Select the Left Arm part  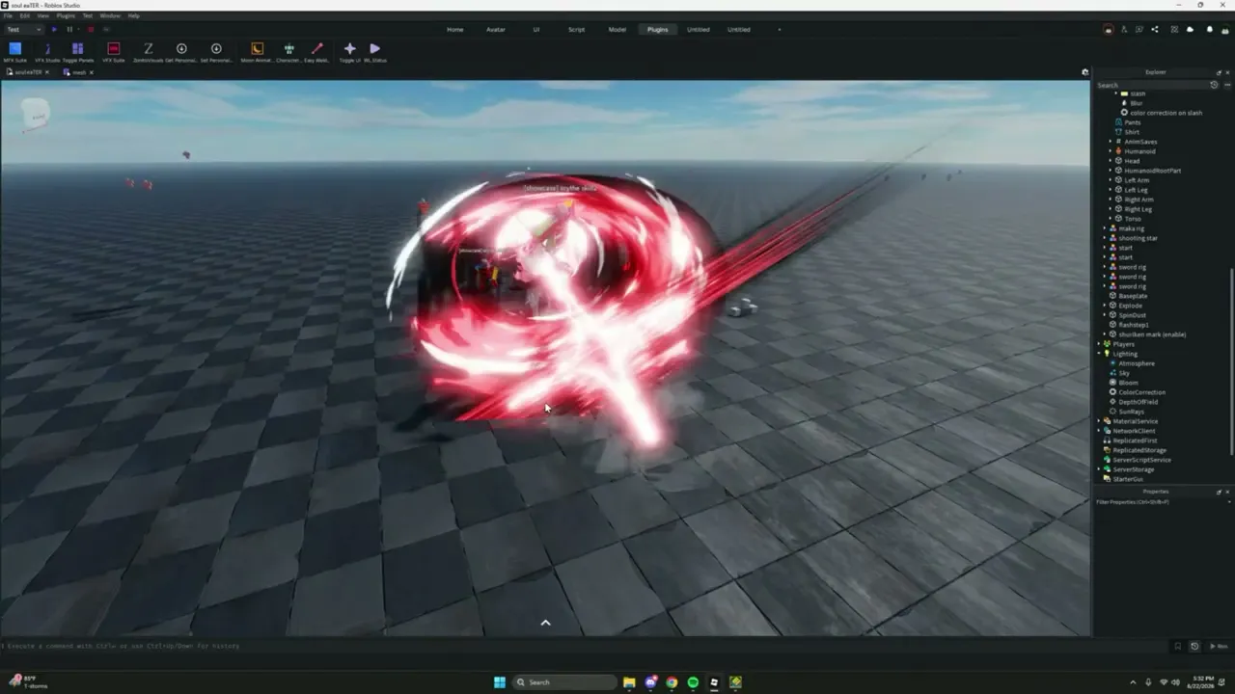click(1137, 180)
